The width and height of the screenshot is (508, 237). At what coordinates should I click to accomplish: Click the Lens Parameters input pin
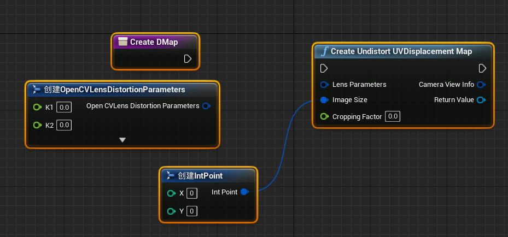pos(324,85)
